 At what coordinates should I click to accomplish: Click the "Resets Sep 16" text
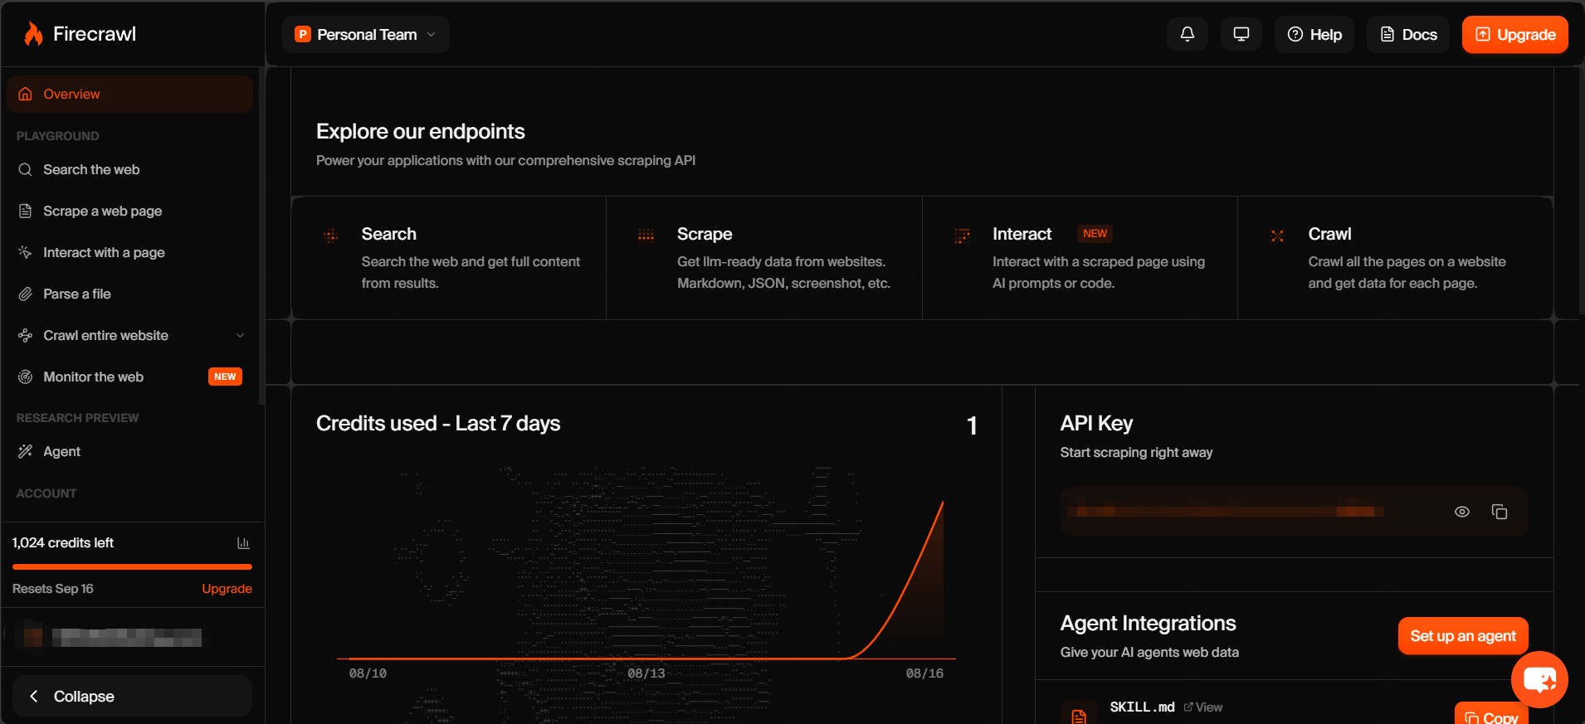(53, 589)
